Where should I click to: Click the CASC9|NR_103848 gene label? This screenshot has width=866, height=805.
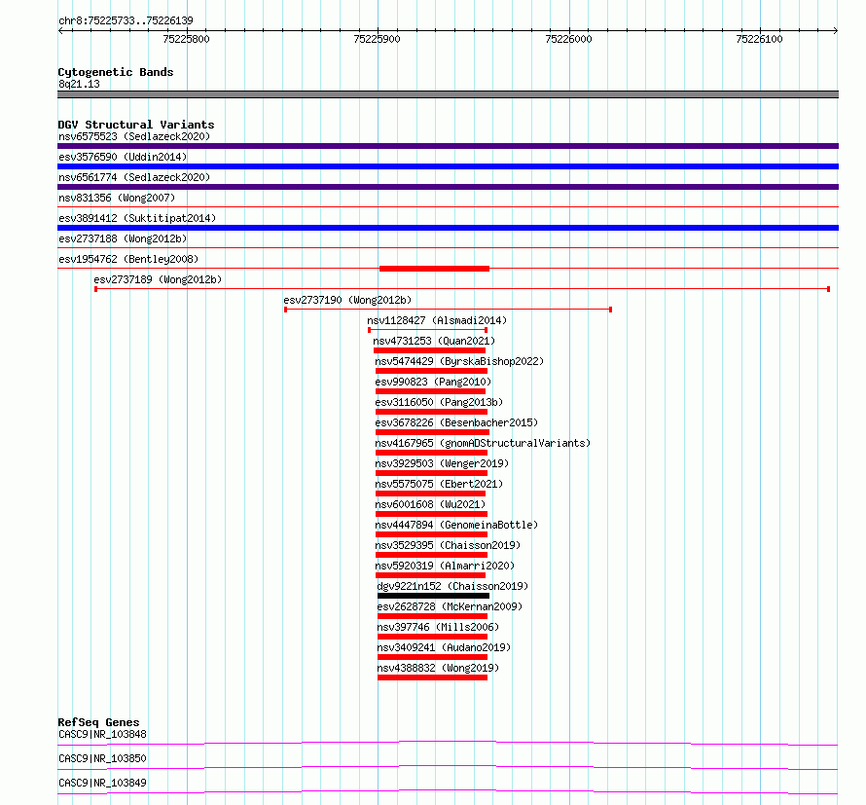(x=102, y=734)
